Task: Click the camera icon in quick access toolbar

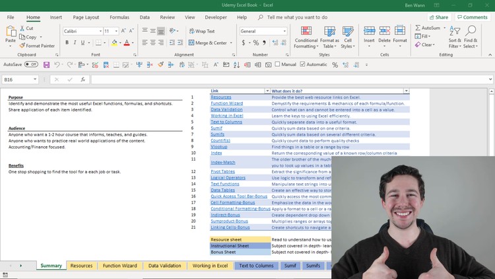Action: coord(269,65)
